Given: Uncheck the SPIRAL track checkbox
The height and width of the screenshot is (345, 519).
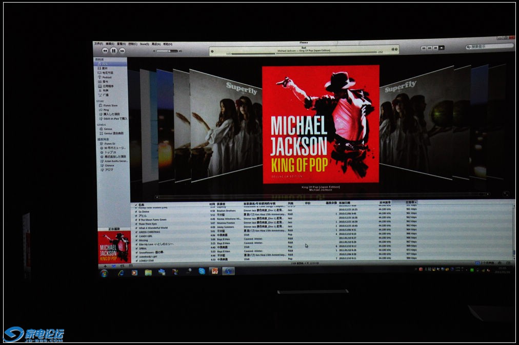Looking at the screenshot, I should (x=136, y=248).
